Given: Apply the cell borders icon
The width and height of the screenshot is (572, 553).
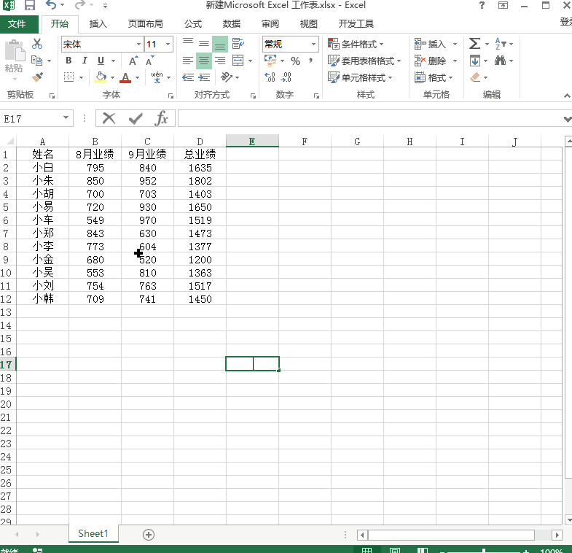Looking at the screenshot, I should click(68, 77).
